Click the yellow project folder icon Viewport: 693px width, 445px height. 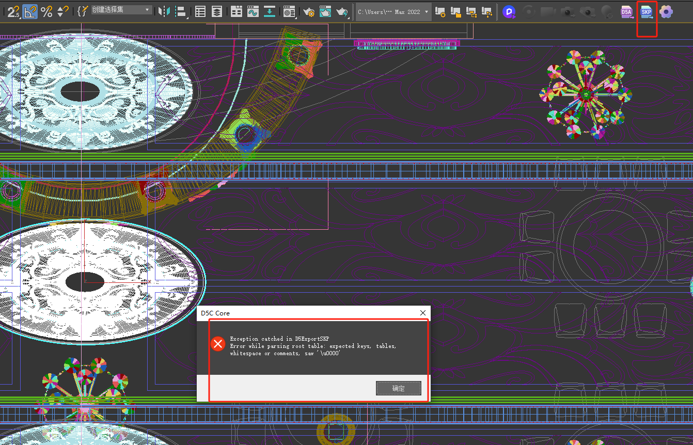tap(456, 11)
